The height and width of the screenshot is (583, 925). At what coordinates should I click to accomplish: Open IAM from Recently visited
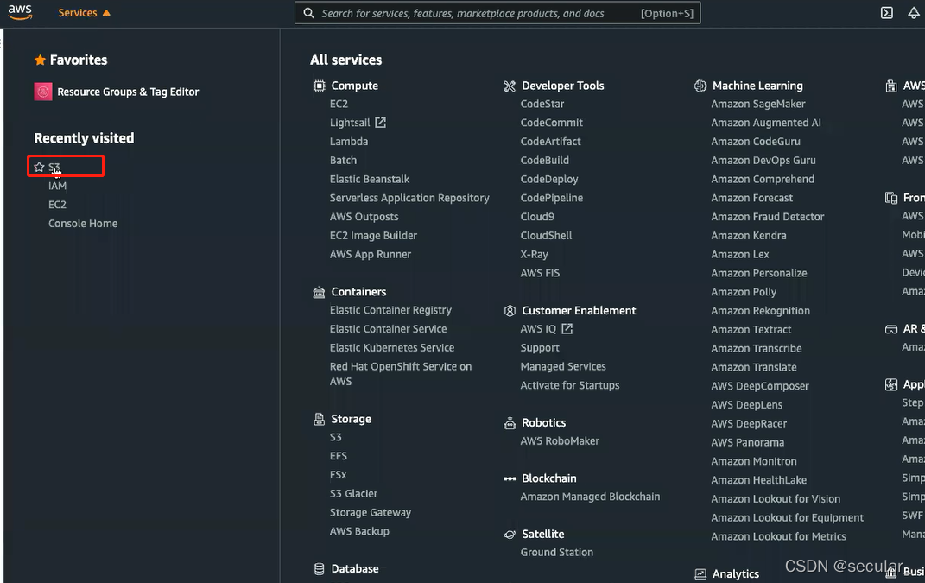tap(57, 186)
